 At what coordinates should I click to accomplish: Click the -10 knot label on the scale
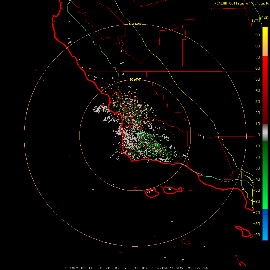(256, 146)
